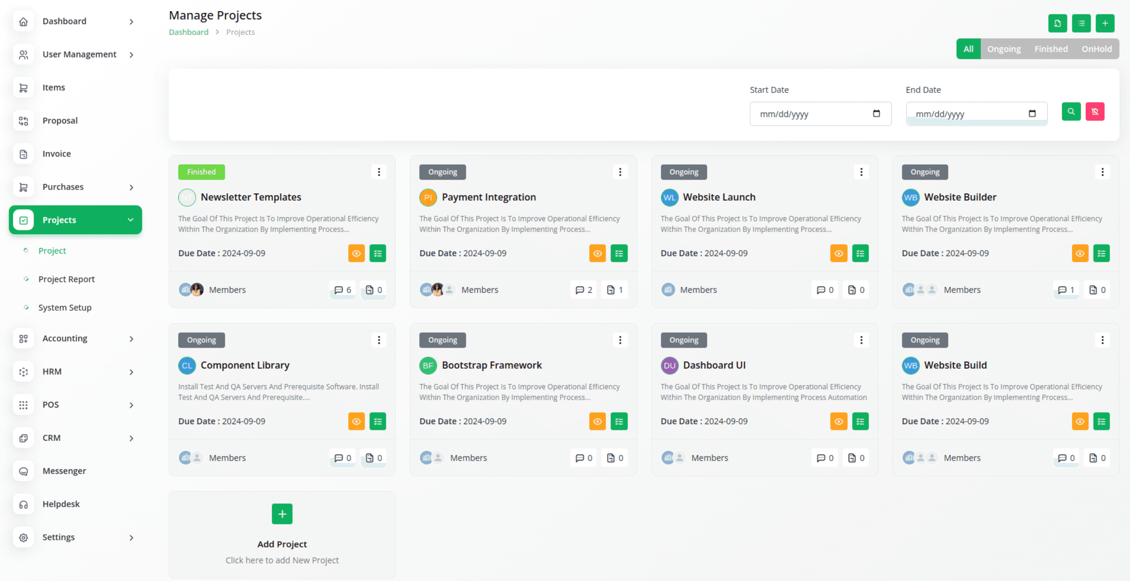The width and height of the screenshot is (1130, 581).
Task: Open the three-dot menu on Newsletter Templates card
Action: point(379,172)
